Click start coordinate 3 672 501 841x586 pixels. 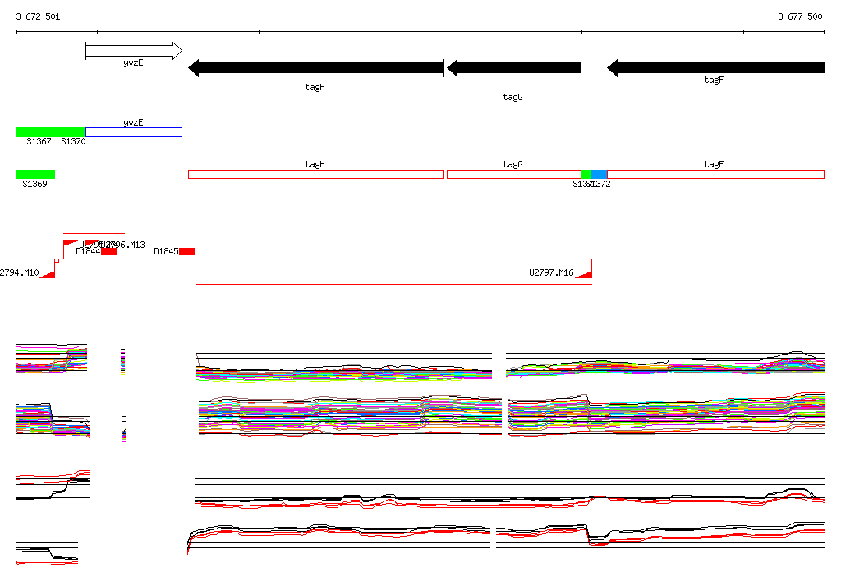pos(38,16)
